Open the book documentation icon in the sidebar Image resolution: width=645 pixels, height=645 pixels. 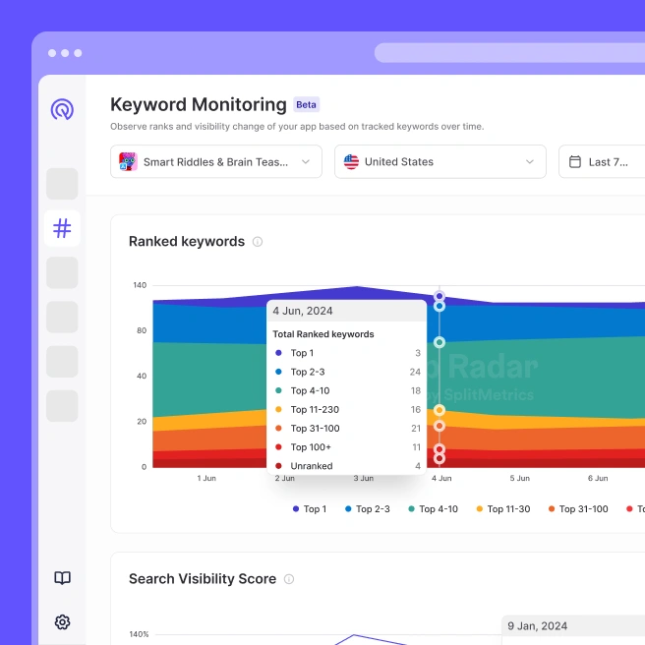63,578
